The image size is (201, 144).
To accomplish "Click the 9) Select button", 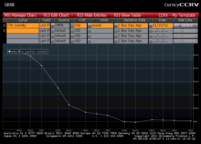I will (x=185, y=25).
